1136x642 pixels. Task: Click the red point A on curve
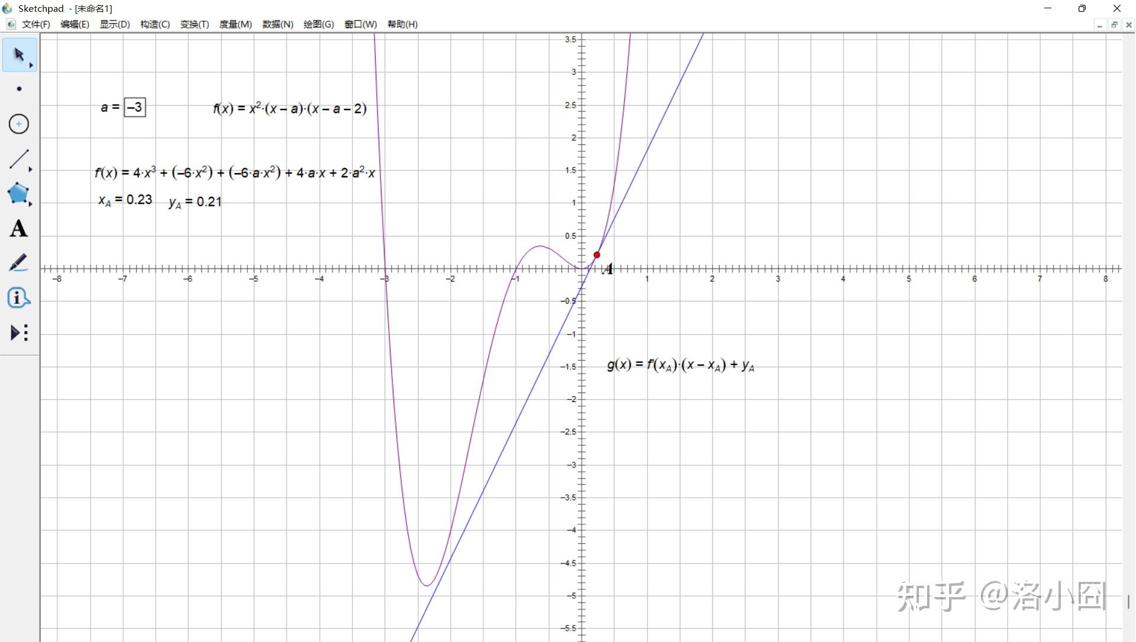pyautogui.click(x=597, y=255)
